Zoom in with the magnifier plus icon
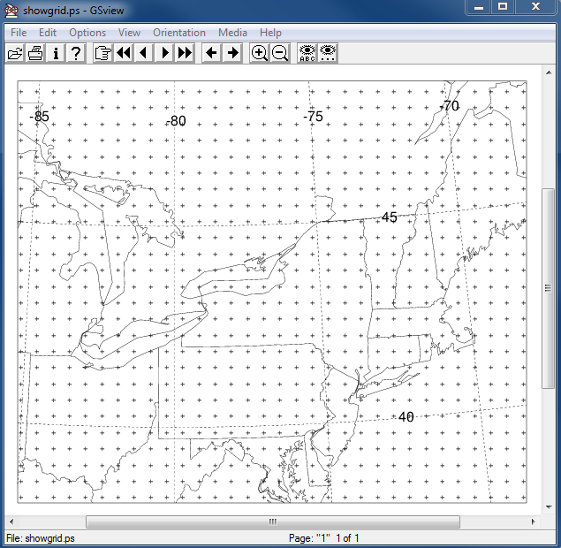 click(259, 53)
